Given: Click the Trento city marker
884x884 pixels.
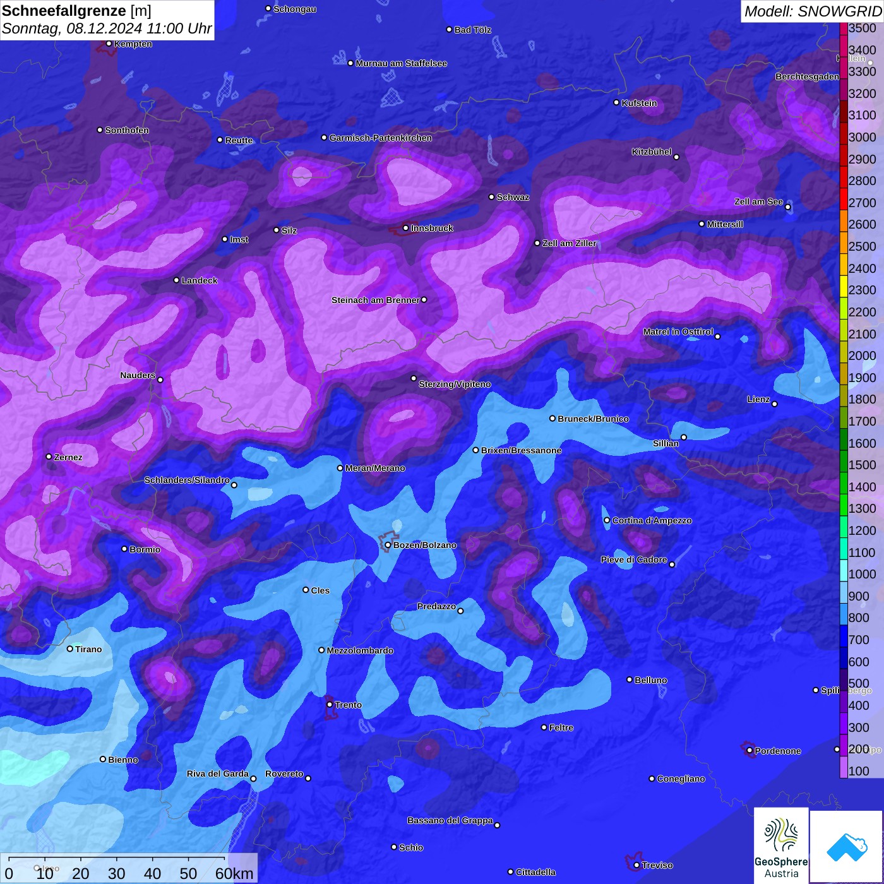Looking at the screenshot, I should 330,705.
